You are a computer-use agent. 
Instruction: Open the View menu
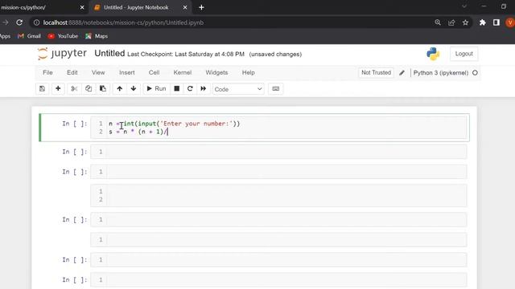click(x=98, y=72)
